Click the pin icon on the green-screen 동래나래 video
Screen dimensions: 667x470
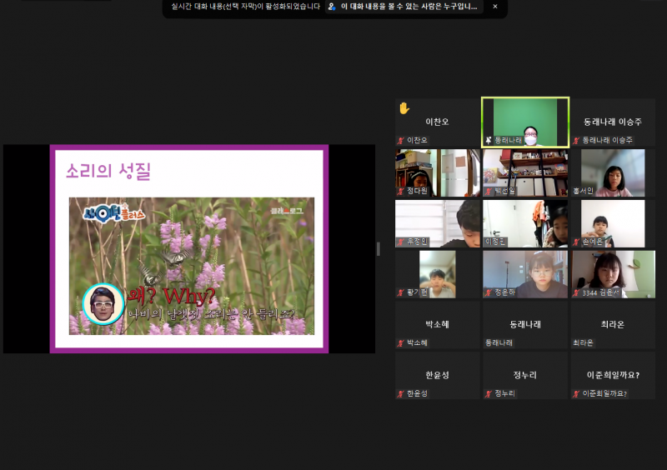click(x=489, y=140)
